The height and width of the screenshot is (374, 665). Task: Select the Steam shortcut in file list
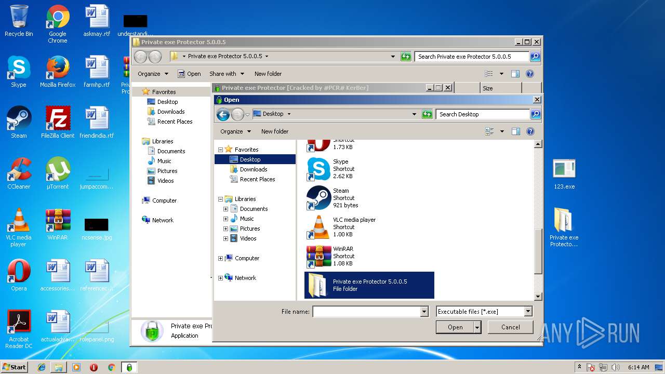point(369,198)
